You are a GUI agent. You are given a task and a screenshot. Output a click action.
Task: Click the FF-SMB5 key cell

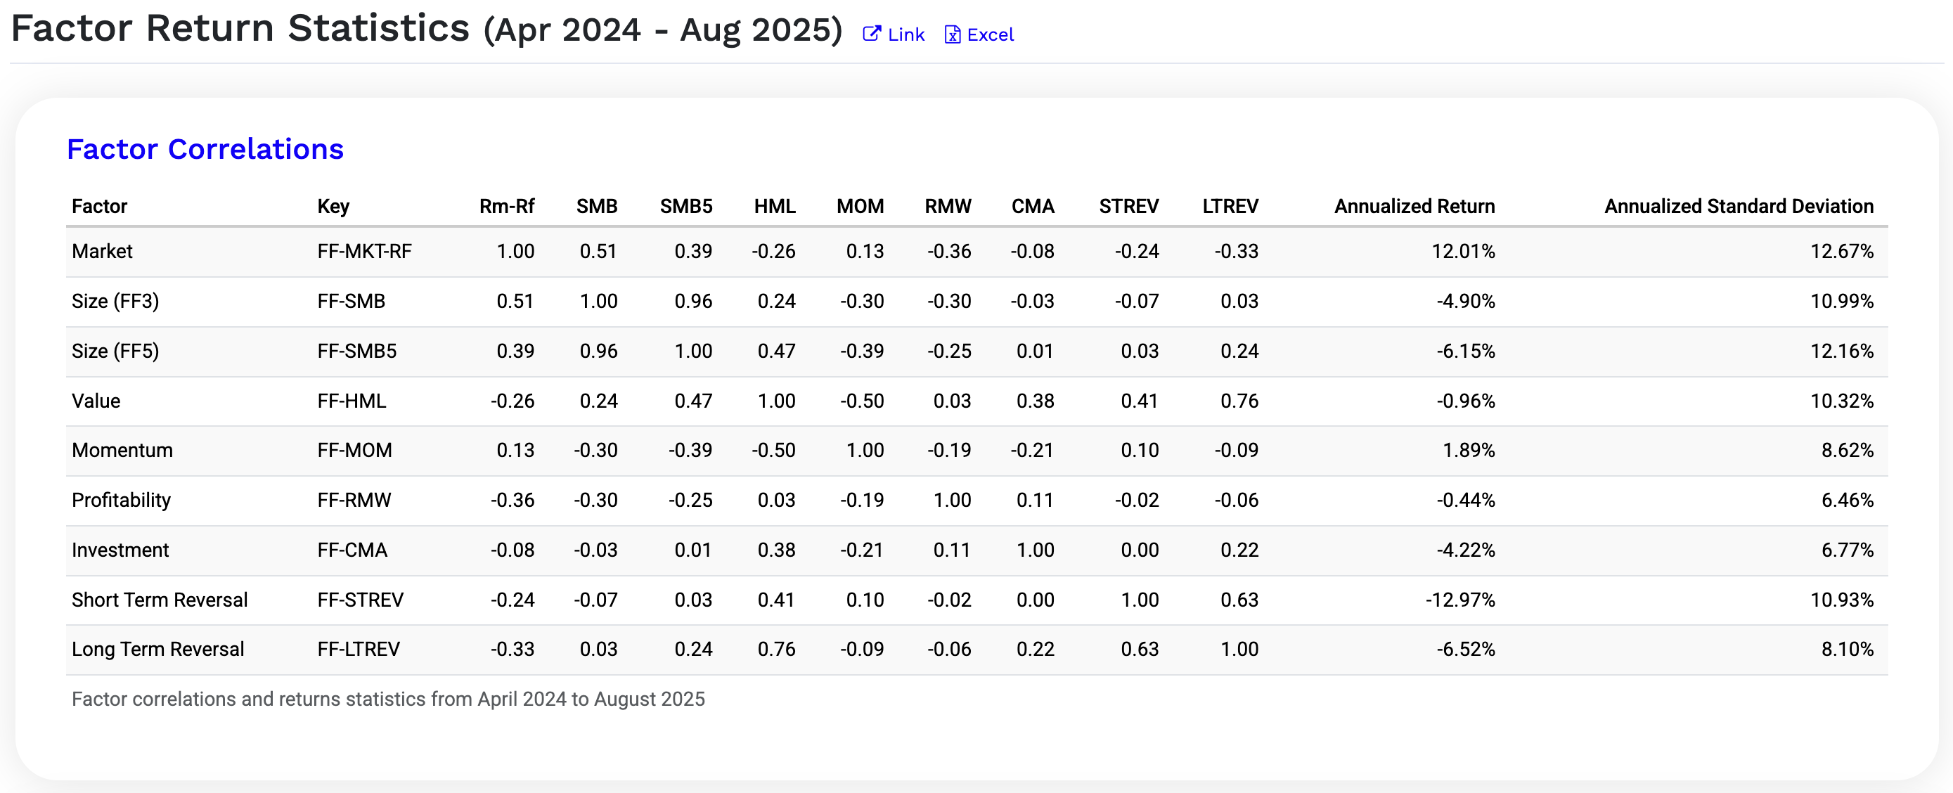point(356,351)
